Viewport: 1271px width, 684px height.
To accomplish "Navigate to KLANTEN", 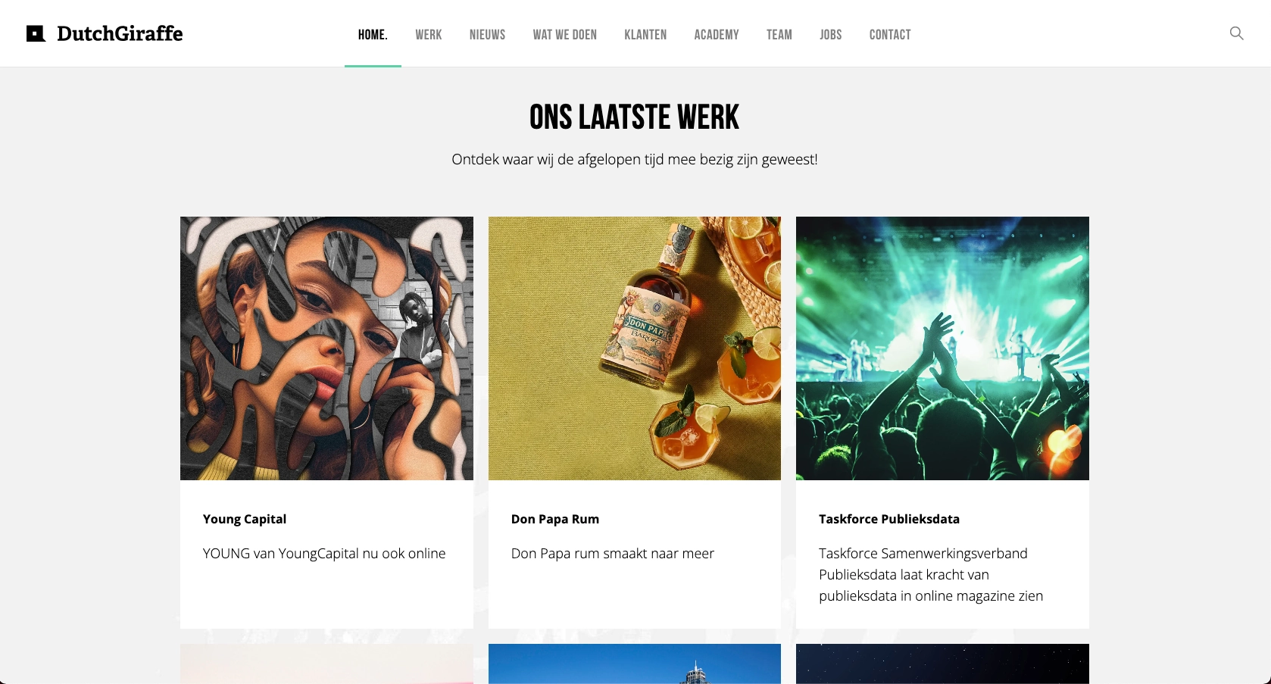I will click(x=645, y=35).
